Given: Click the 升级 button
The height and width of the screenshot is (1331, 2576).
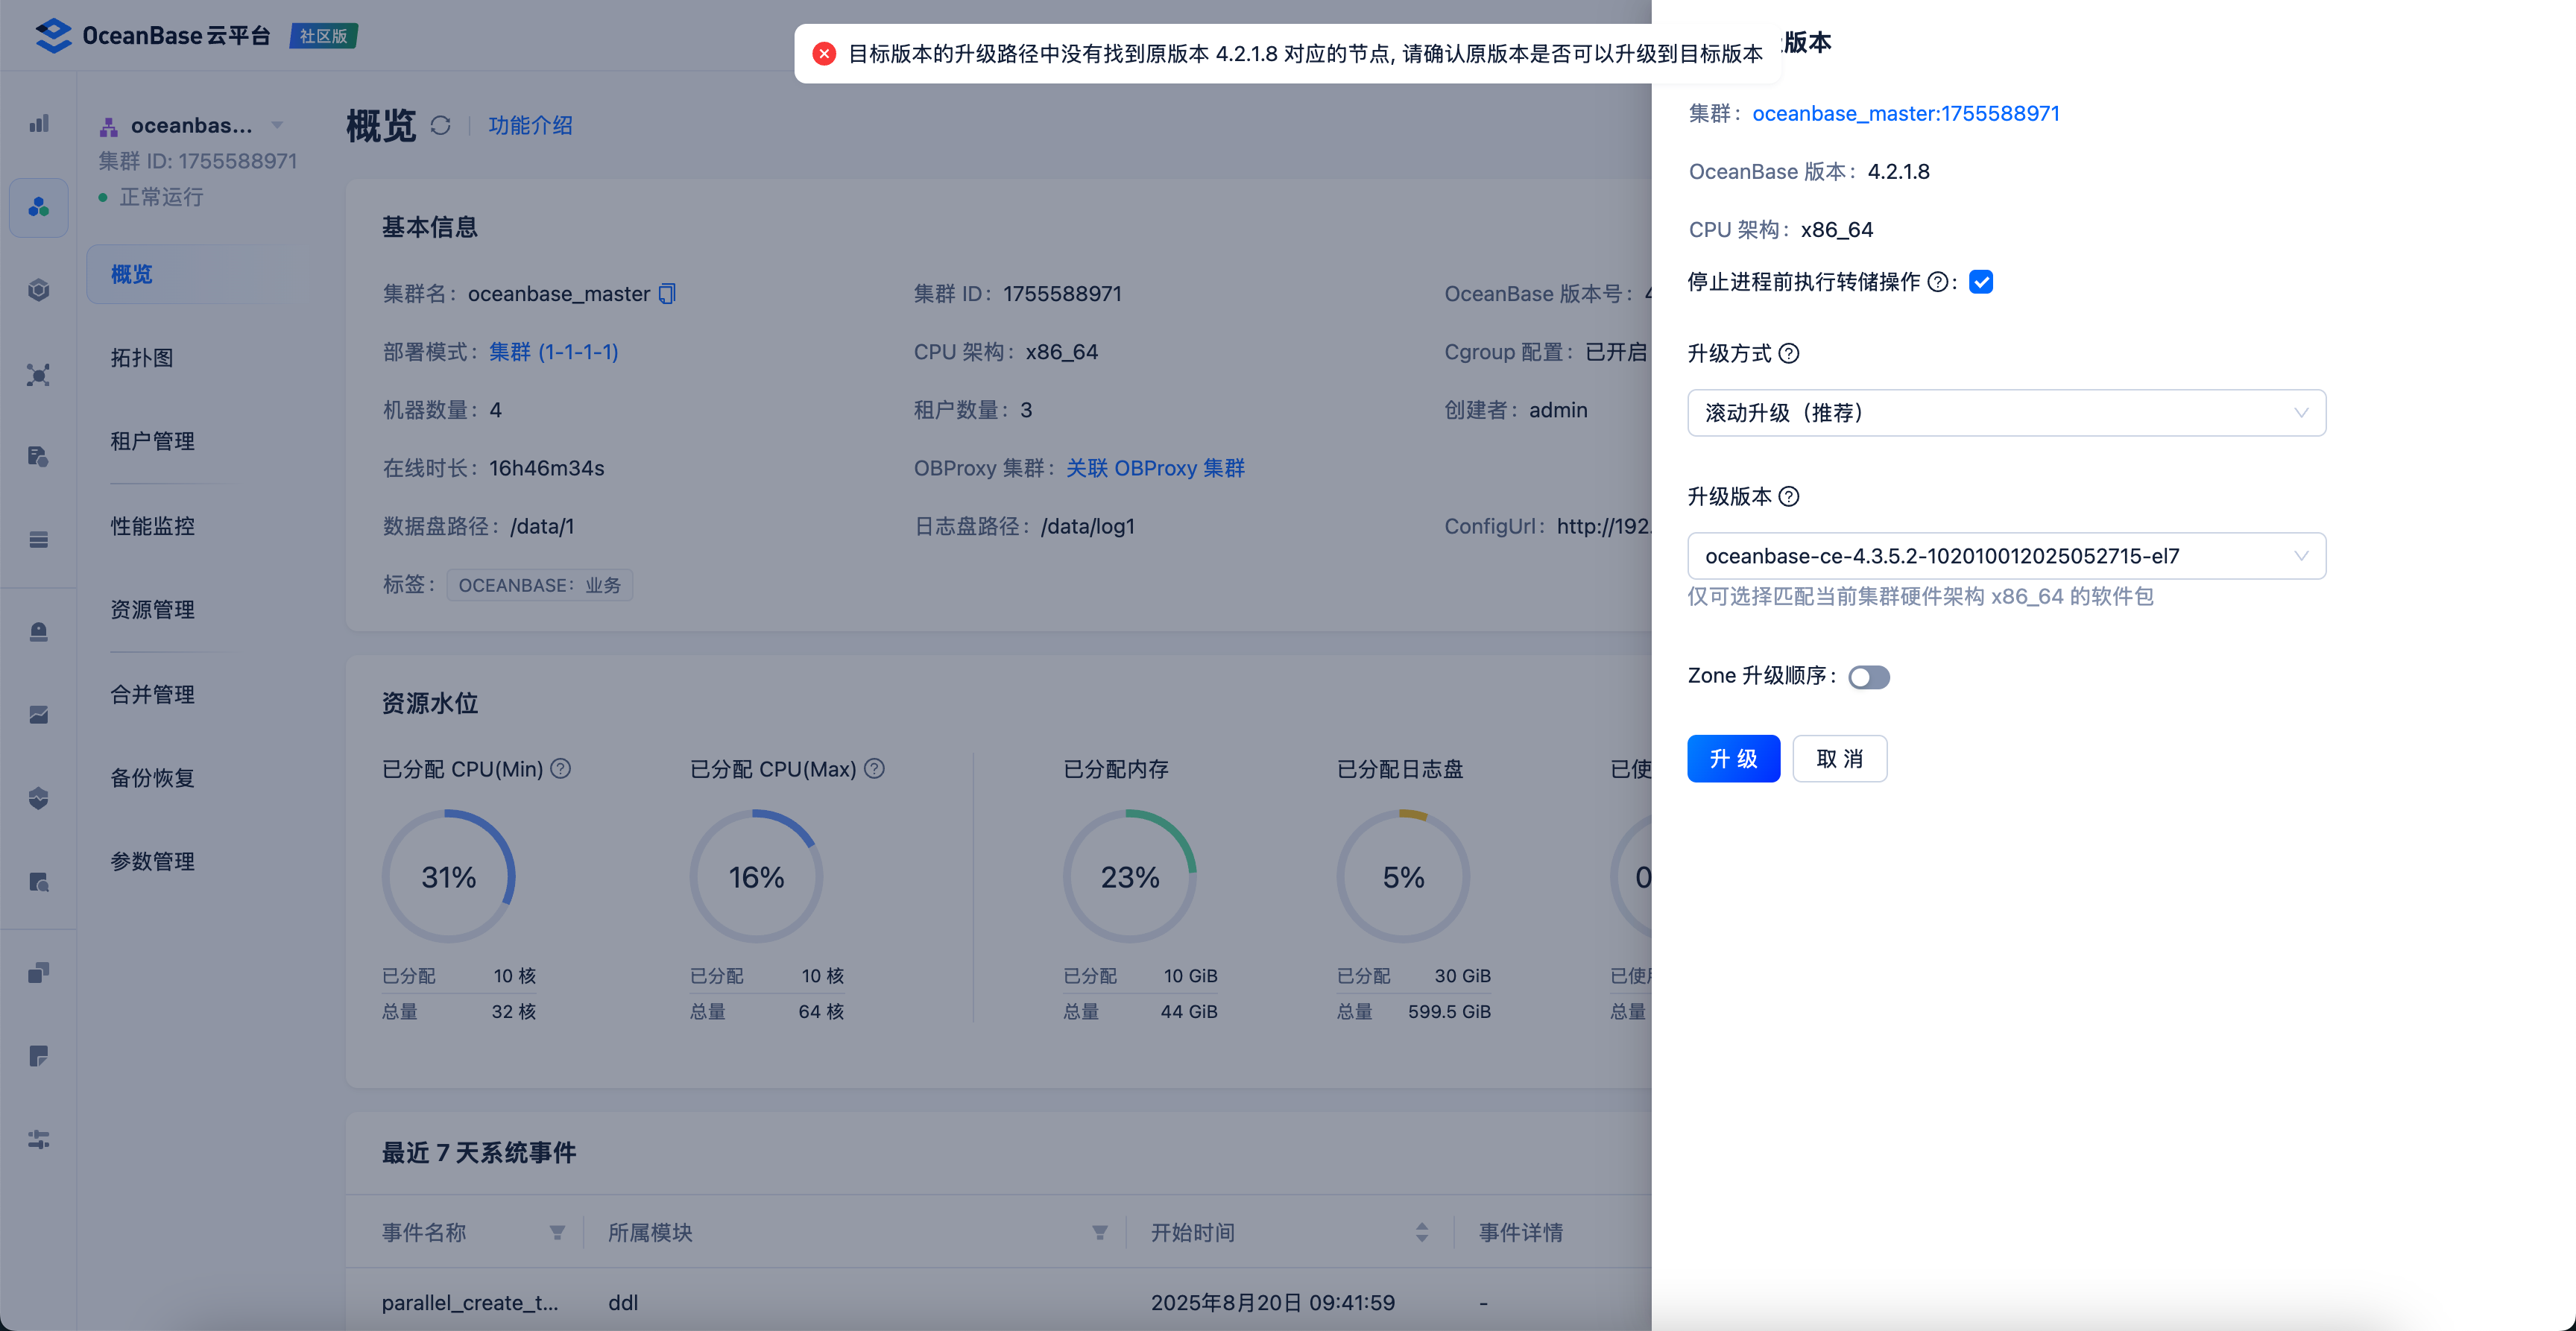Looking at the screenshot, I should 1733,759.
